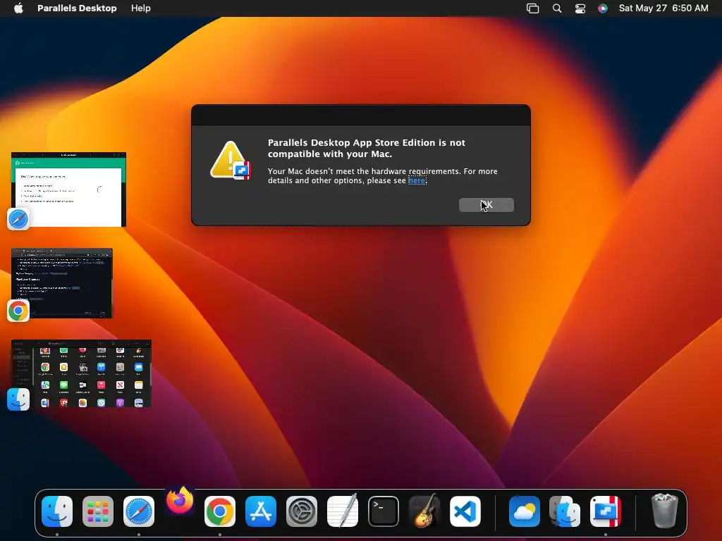Open the Help menu
This screenshot has height=541, width=722.
click(x=140, y=8)
